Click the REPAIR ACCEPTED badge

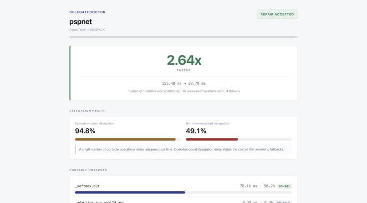click(277, 14)
